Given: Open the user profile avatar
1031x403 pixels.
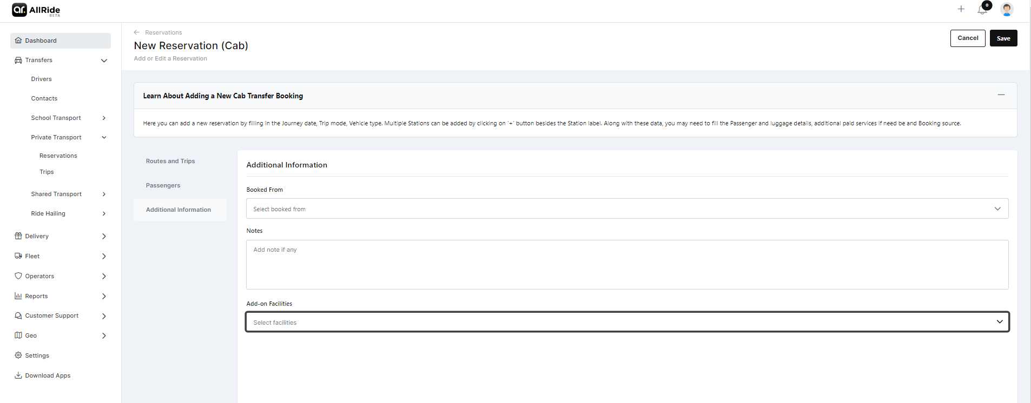Looking at the screenshot, I should (1006, 9).
